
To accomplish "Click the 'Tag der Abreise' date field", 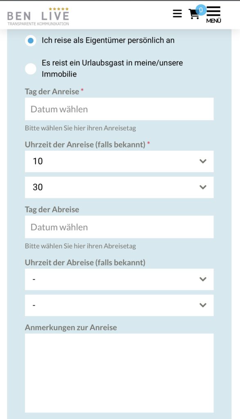I will pyautogui.click(x=119, y=227).
